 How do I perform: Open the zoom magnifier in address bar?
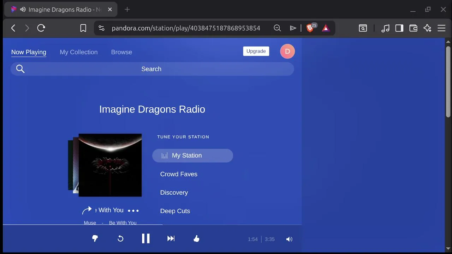coord(277,28)
